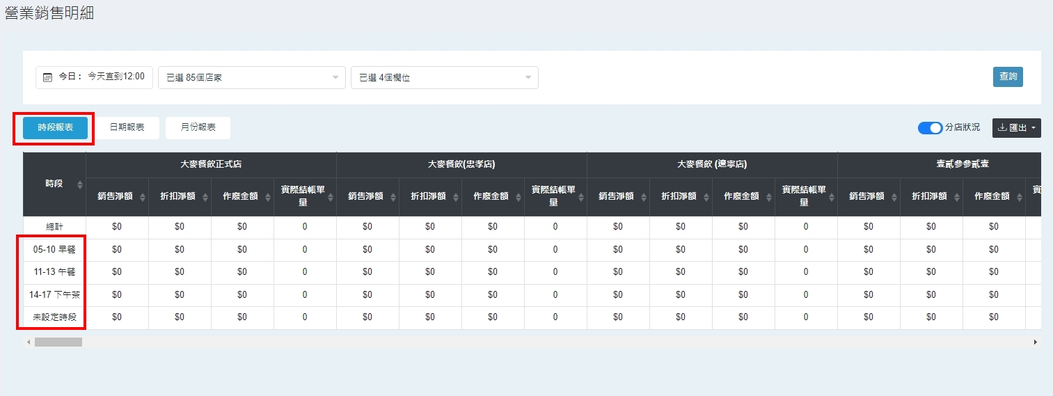Open the 已選 85個店家 store dropdown
The width and height of the screenshot is (1053, 396).
252,78
